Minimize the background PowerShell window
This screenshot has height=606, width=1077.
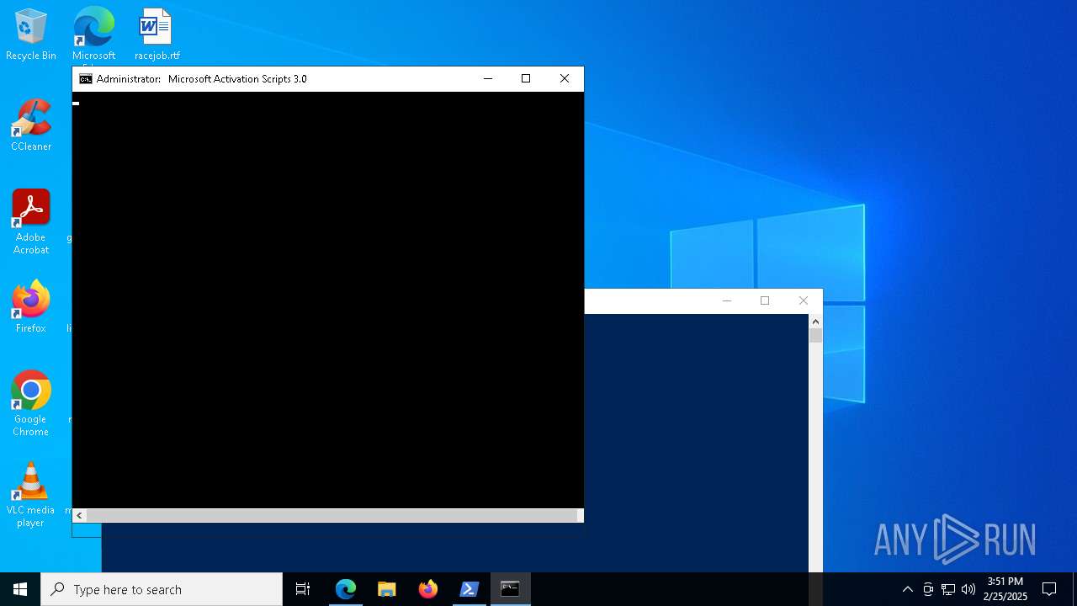point(727,301)
